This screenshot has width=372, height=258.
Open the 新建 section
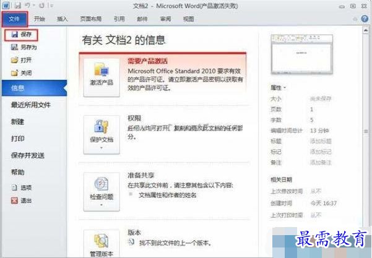click(x=17, y=122)
